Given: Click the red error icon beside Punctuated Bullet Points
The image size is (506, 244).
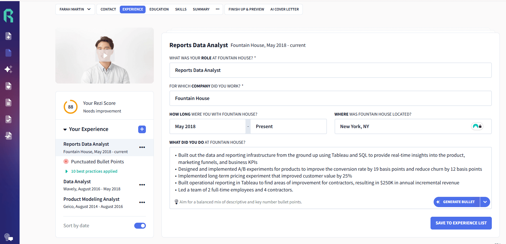Looking at the screenshot, I should [x=66, y=161].
